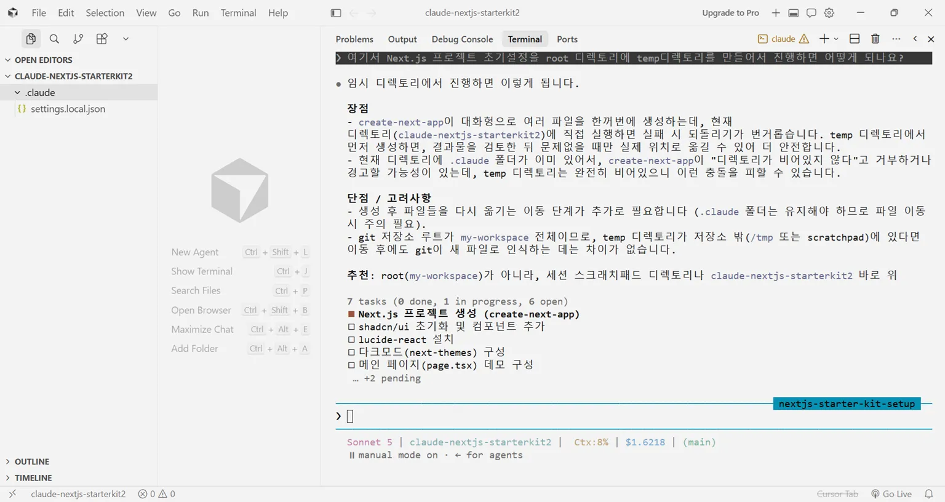Open the Source Control view icon
Screen dimensions: 945x502
point(78,39)
